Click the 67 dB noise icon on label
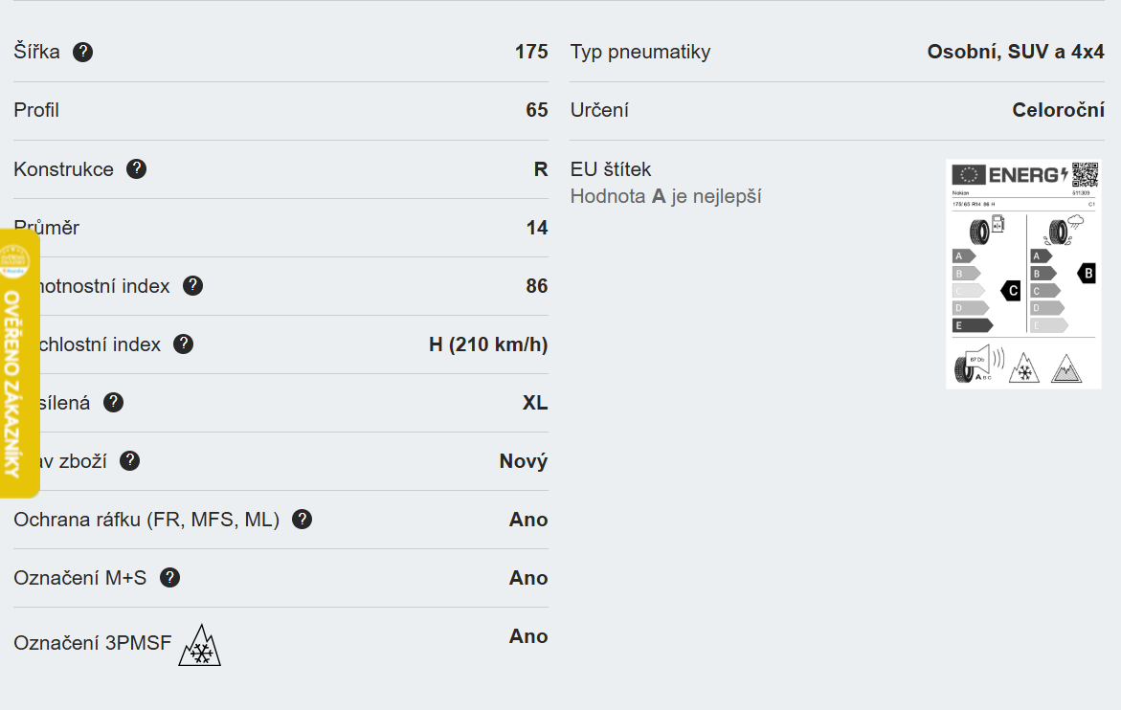 point(978,365)
